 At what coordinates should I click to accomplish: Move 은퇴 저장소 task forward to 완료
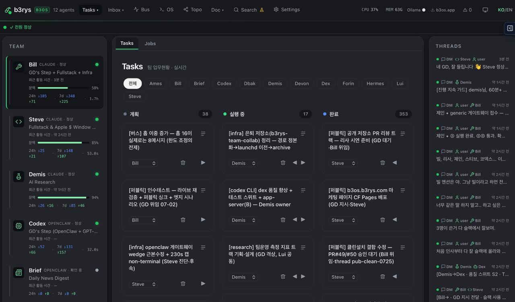point(303,163)
